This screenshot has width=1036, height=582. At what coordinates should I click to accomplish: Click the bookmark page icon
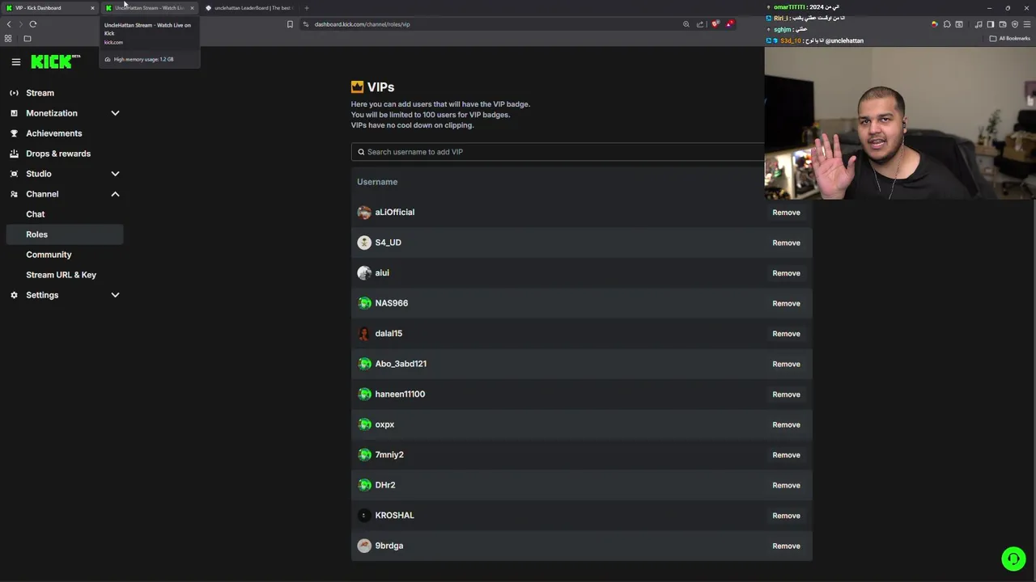pyautogui.click(x=290, y=24)
